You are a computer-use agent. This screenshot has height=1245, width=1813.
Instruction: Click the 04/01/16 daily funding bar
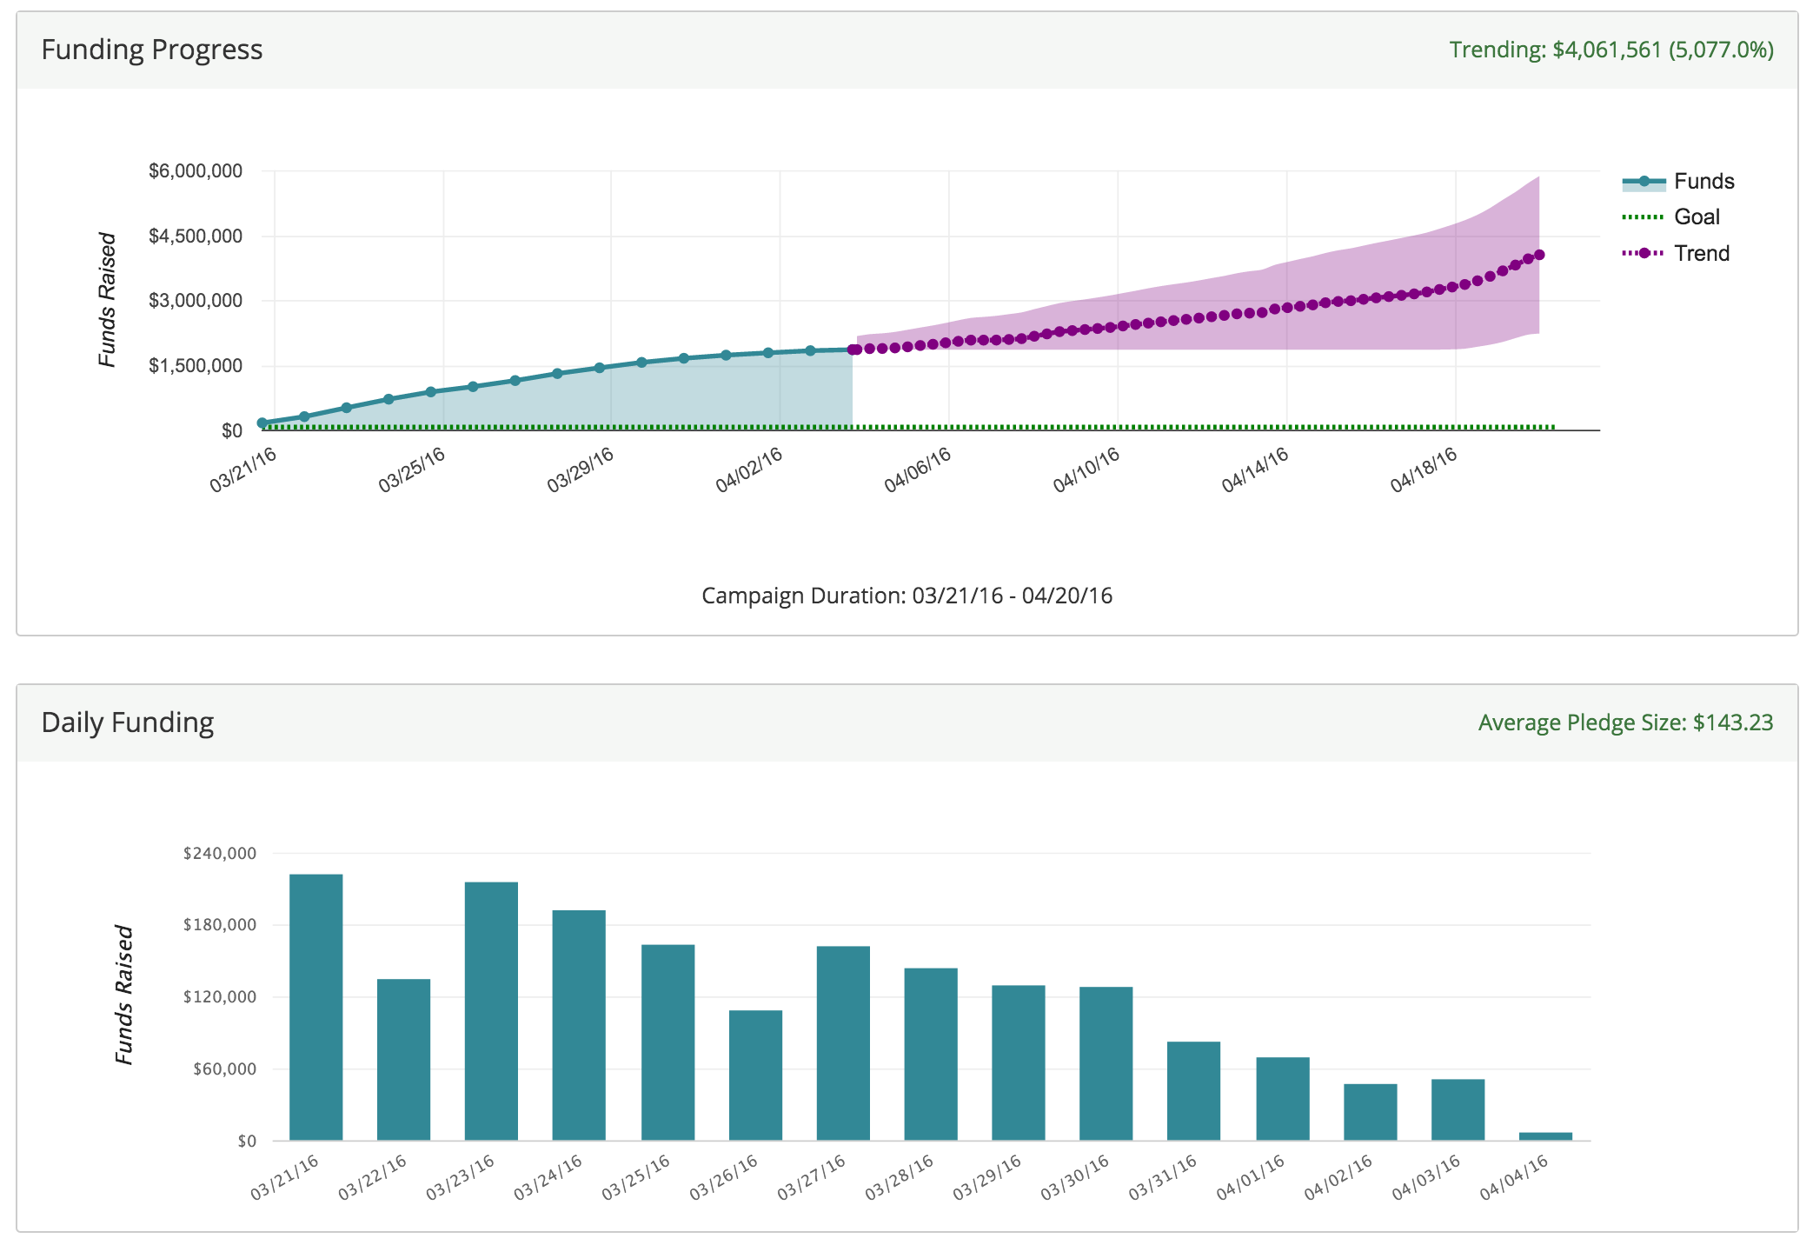tap(1282, 1098)
